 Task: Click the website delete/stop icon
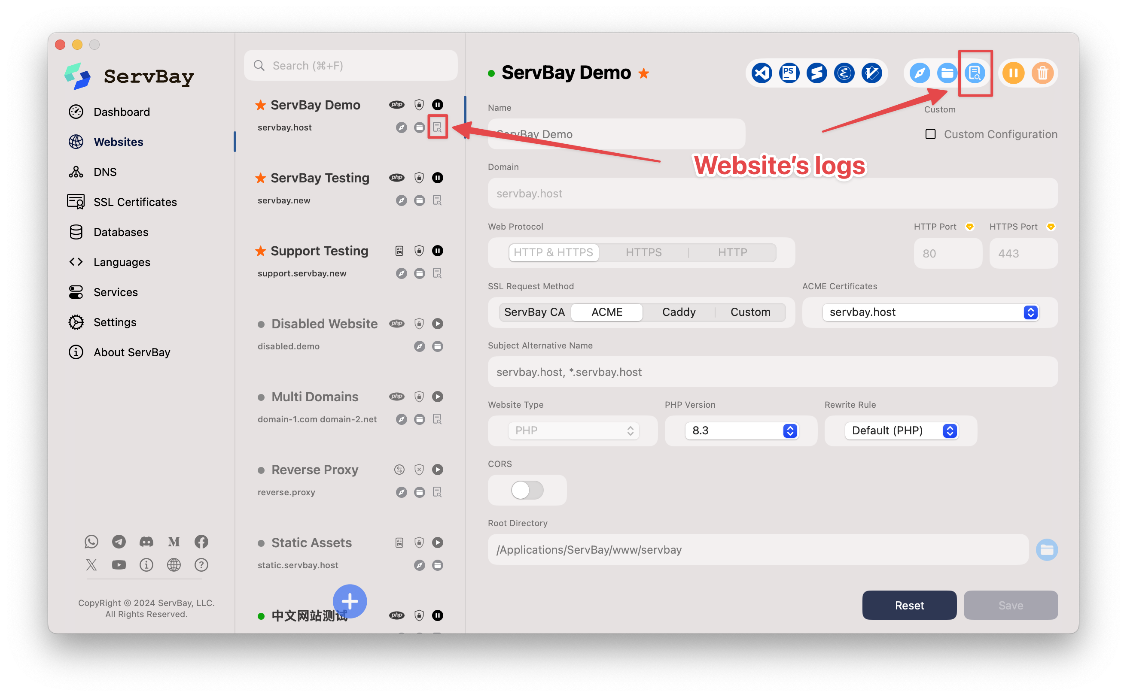coord(1042,73)
